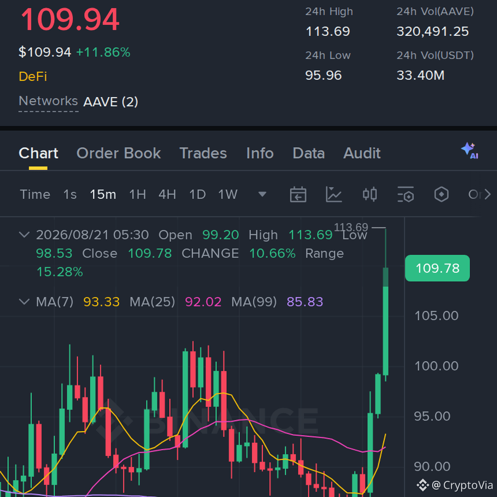
Task: Switch chart style via candlestick icon
Action: tap(370, 194)
